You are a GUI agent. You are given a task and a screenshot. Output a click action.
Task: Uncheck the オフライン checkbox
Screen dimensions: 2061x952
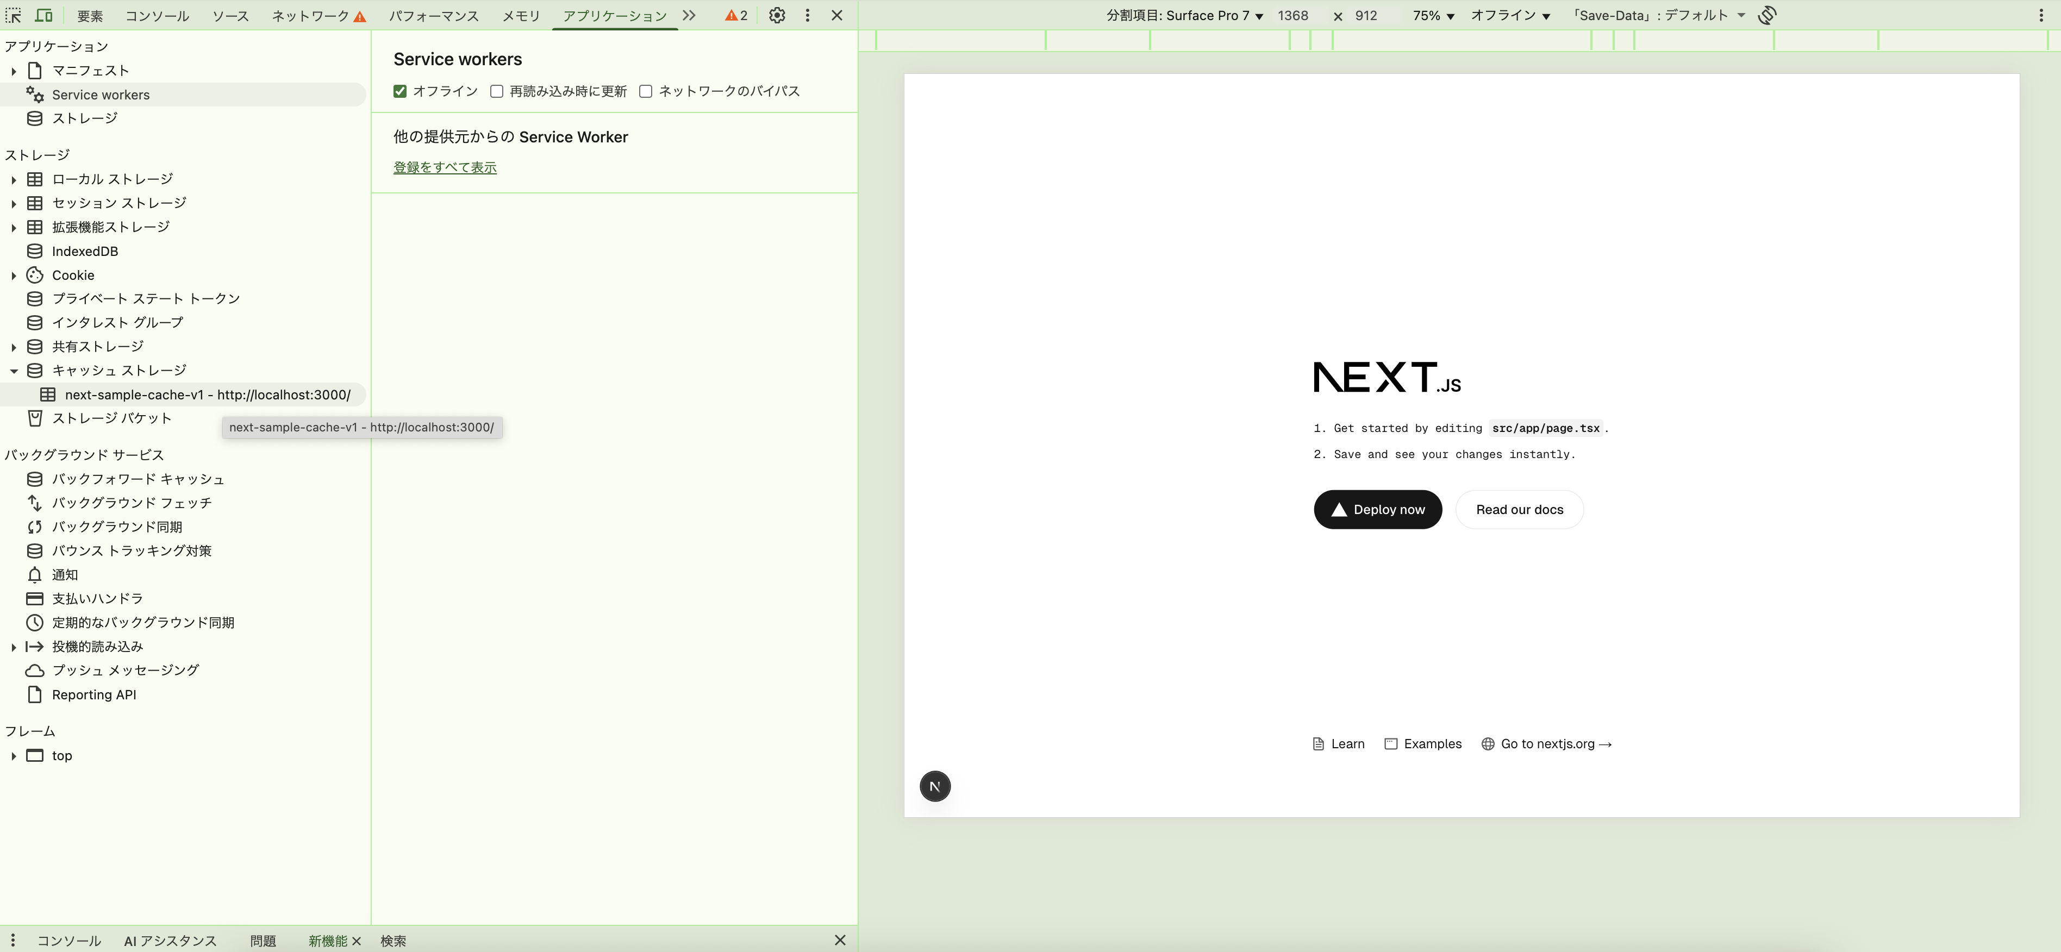[x=400, y=91]
